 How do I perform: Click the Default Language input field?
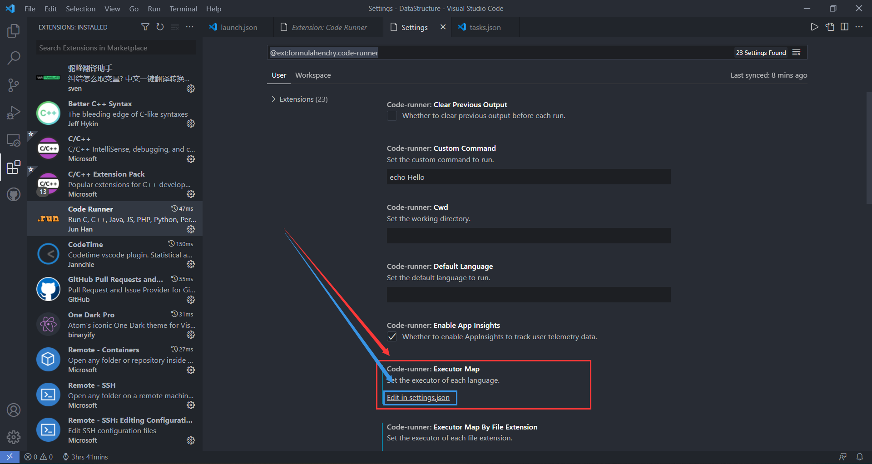click(x=529, y=295)
